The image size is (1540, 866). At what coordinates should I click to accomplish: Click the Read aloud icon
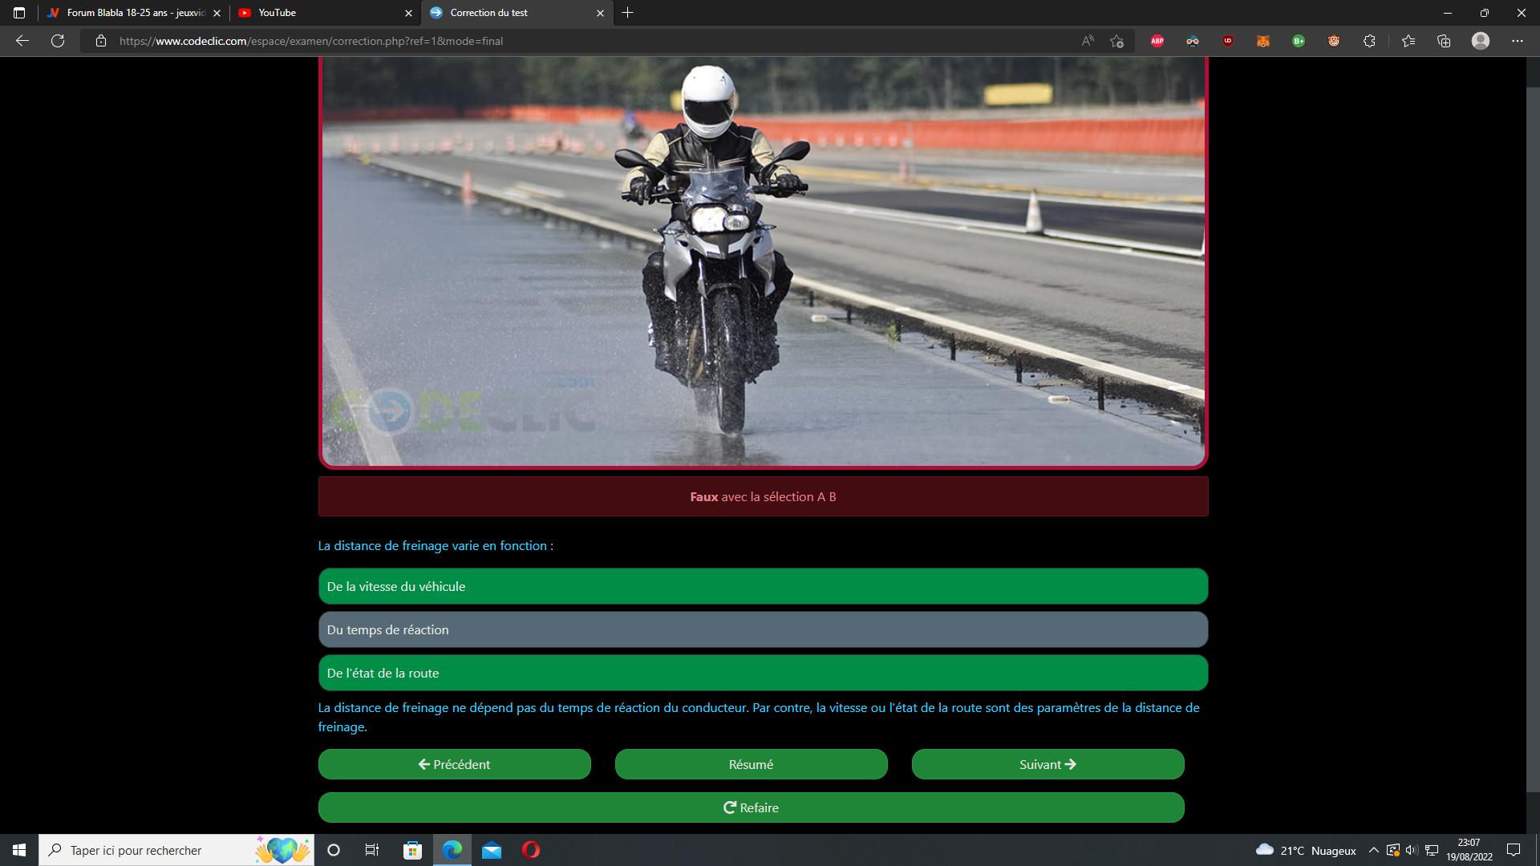tap(1087, 41)
